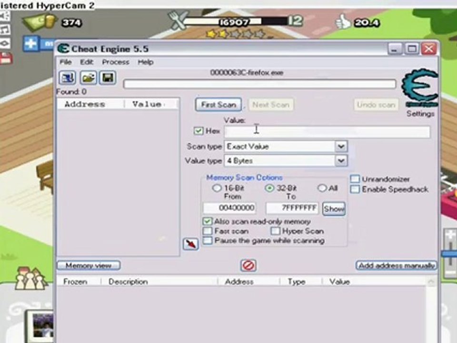
Task: Open the File menu
Action: 66,62
